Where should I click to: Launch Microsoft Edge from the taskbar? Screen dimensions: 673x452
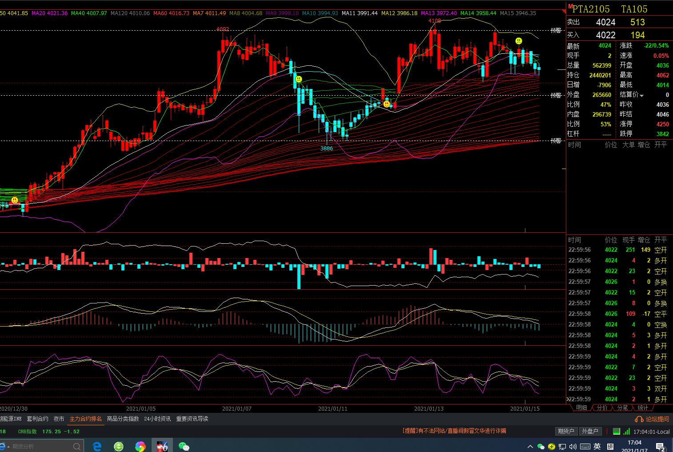pos(97,446)
